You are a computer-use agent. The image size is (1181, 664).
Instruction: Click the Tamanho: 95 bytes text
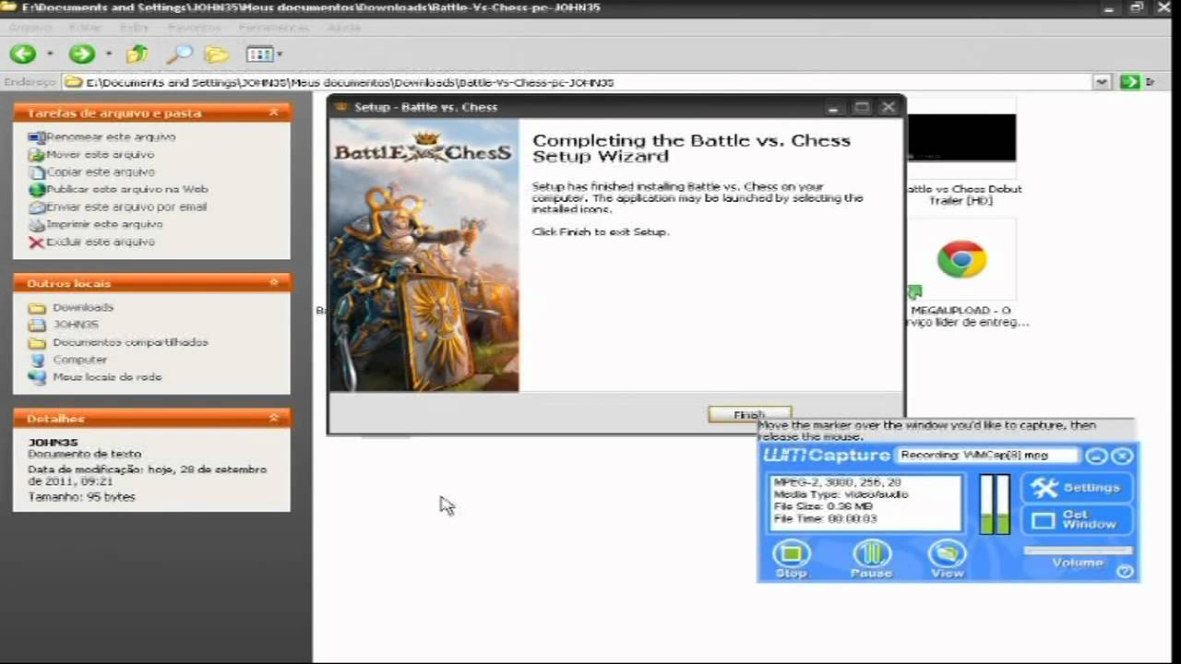pyautogui.click(x=81, y=496)
